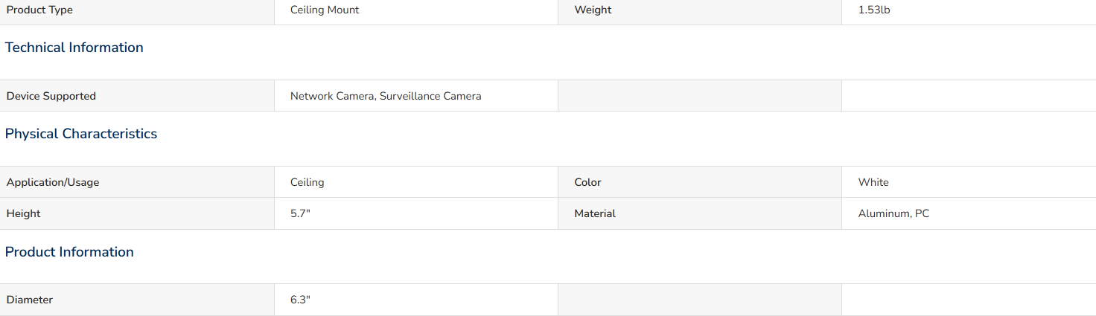Click the Technical Information section heading
This screenshot has width=1096, height=316.
click(74, 48)
